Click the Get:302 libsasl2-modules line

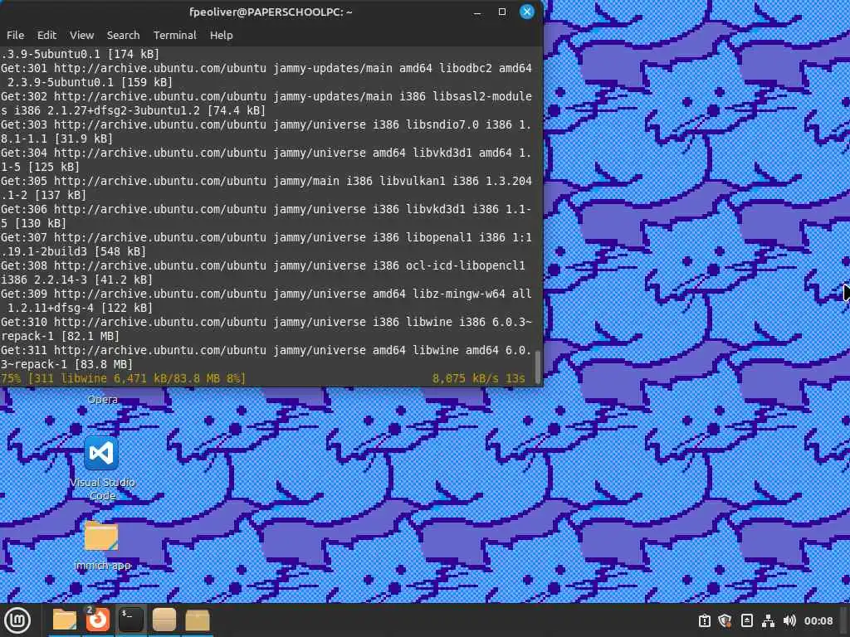click(x=266, y=104)
